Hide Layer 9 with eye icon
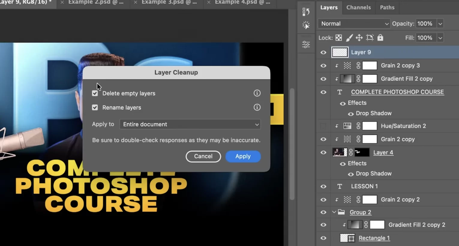 point(323,52)
